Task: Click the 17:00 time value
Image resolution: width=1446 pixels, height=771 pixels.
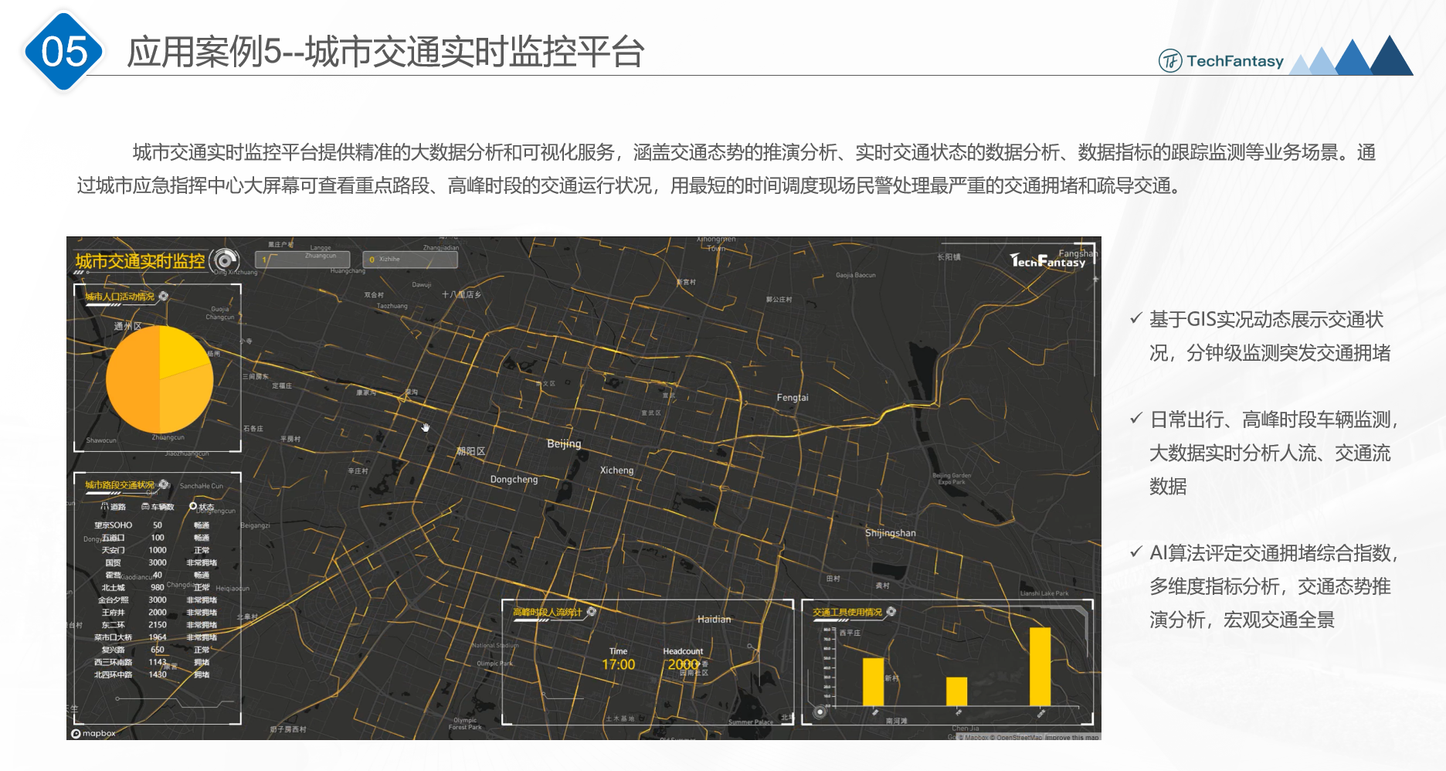Action: tap(619, 664)
